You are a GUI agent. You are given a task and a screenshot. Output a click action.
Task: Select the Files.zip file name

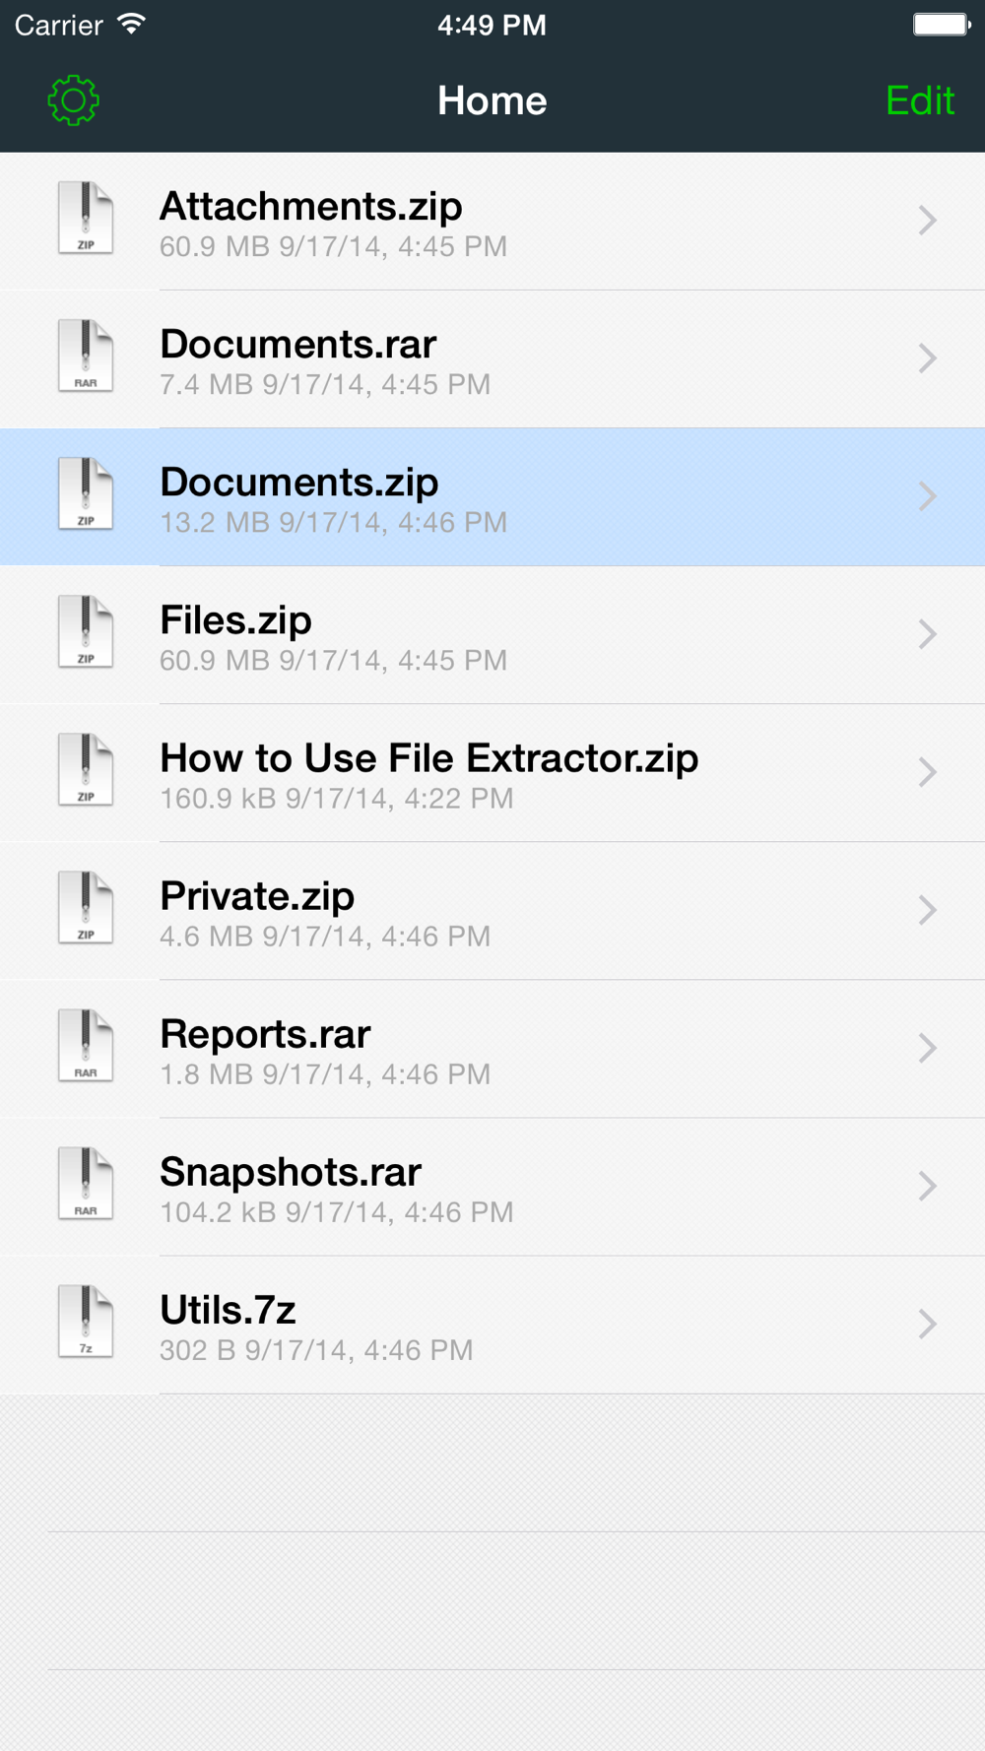(x=235, y=620)
